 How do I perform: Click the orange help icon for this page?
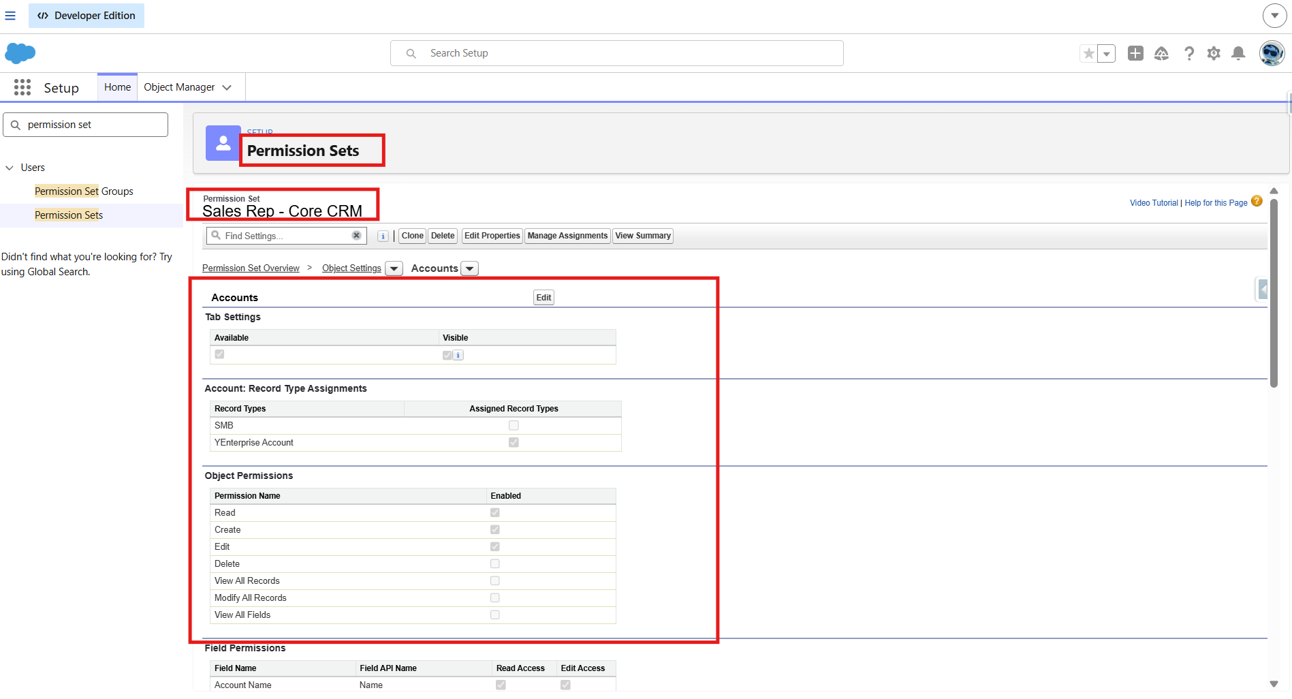click(1257, 201)
